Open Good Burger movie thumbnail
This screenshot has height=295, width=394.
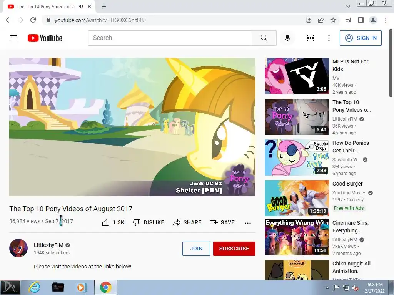(x=297, y=198)
